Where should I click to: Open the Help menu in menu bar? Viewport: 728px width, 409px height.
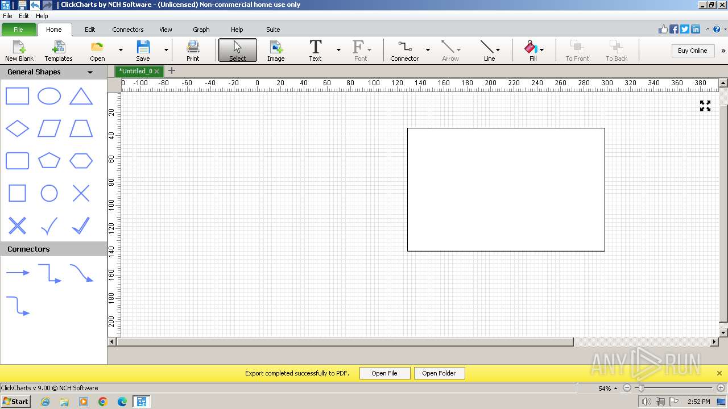(42, 16)
